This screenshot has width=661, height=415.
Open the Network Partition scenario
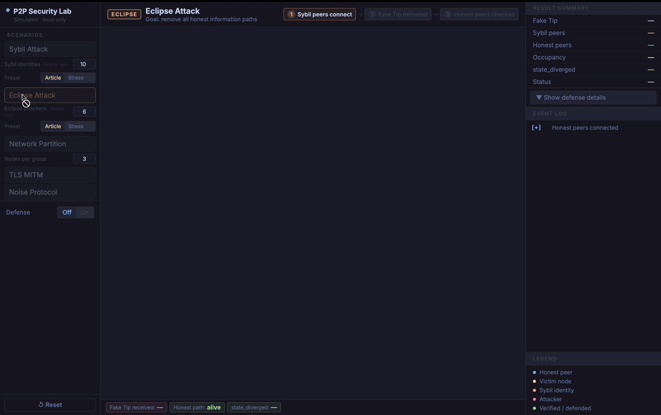[50, 144]
